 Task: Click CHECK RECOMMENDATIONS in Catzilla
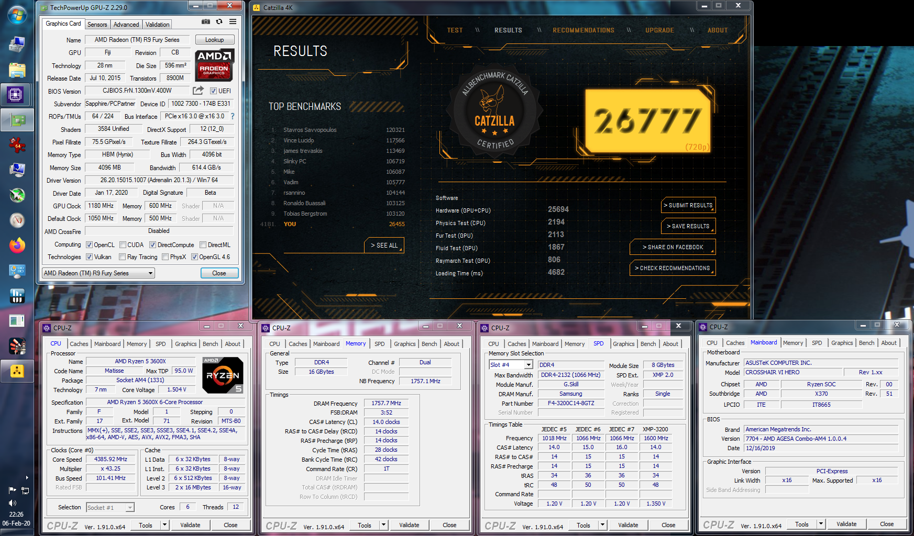pyautogui.click(x=673, y=268)
